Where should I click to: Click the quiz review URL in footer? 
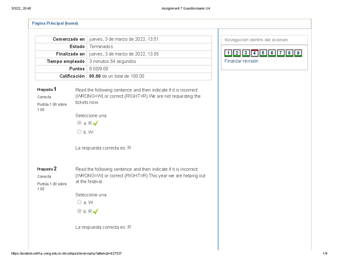tap(67, 254)
